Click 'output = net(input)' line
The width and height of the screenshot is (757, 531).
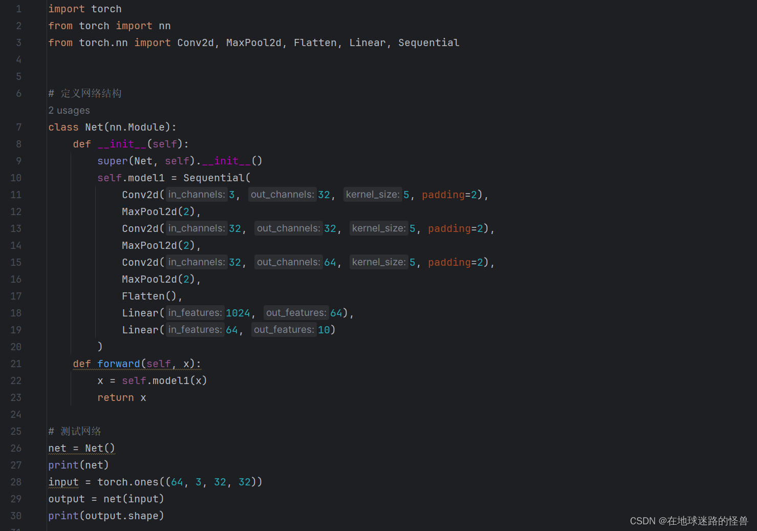click(106, 499)
